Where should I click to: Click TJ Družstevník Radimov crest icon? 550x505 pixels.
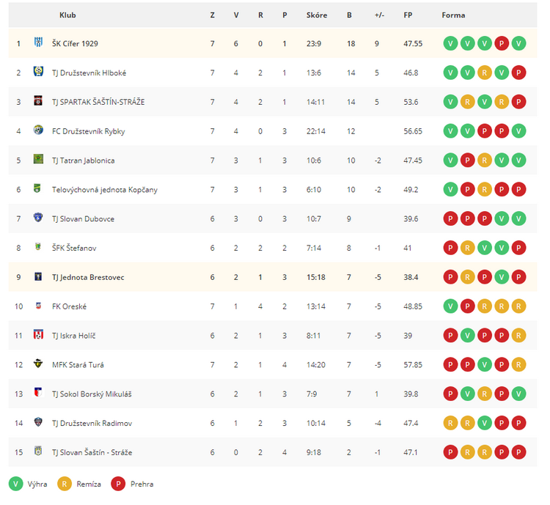(38, 422)
